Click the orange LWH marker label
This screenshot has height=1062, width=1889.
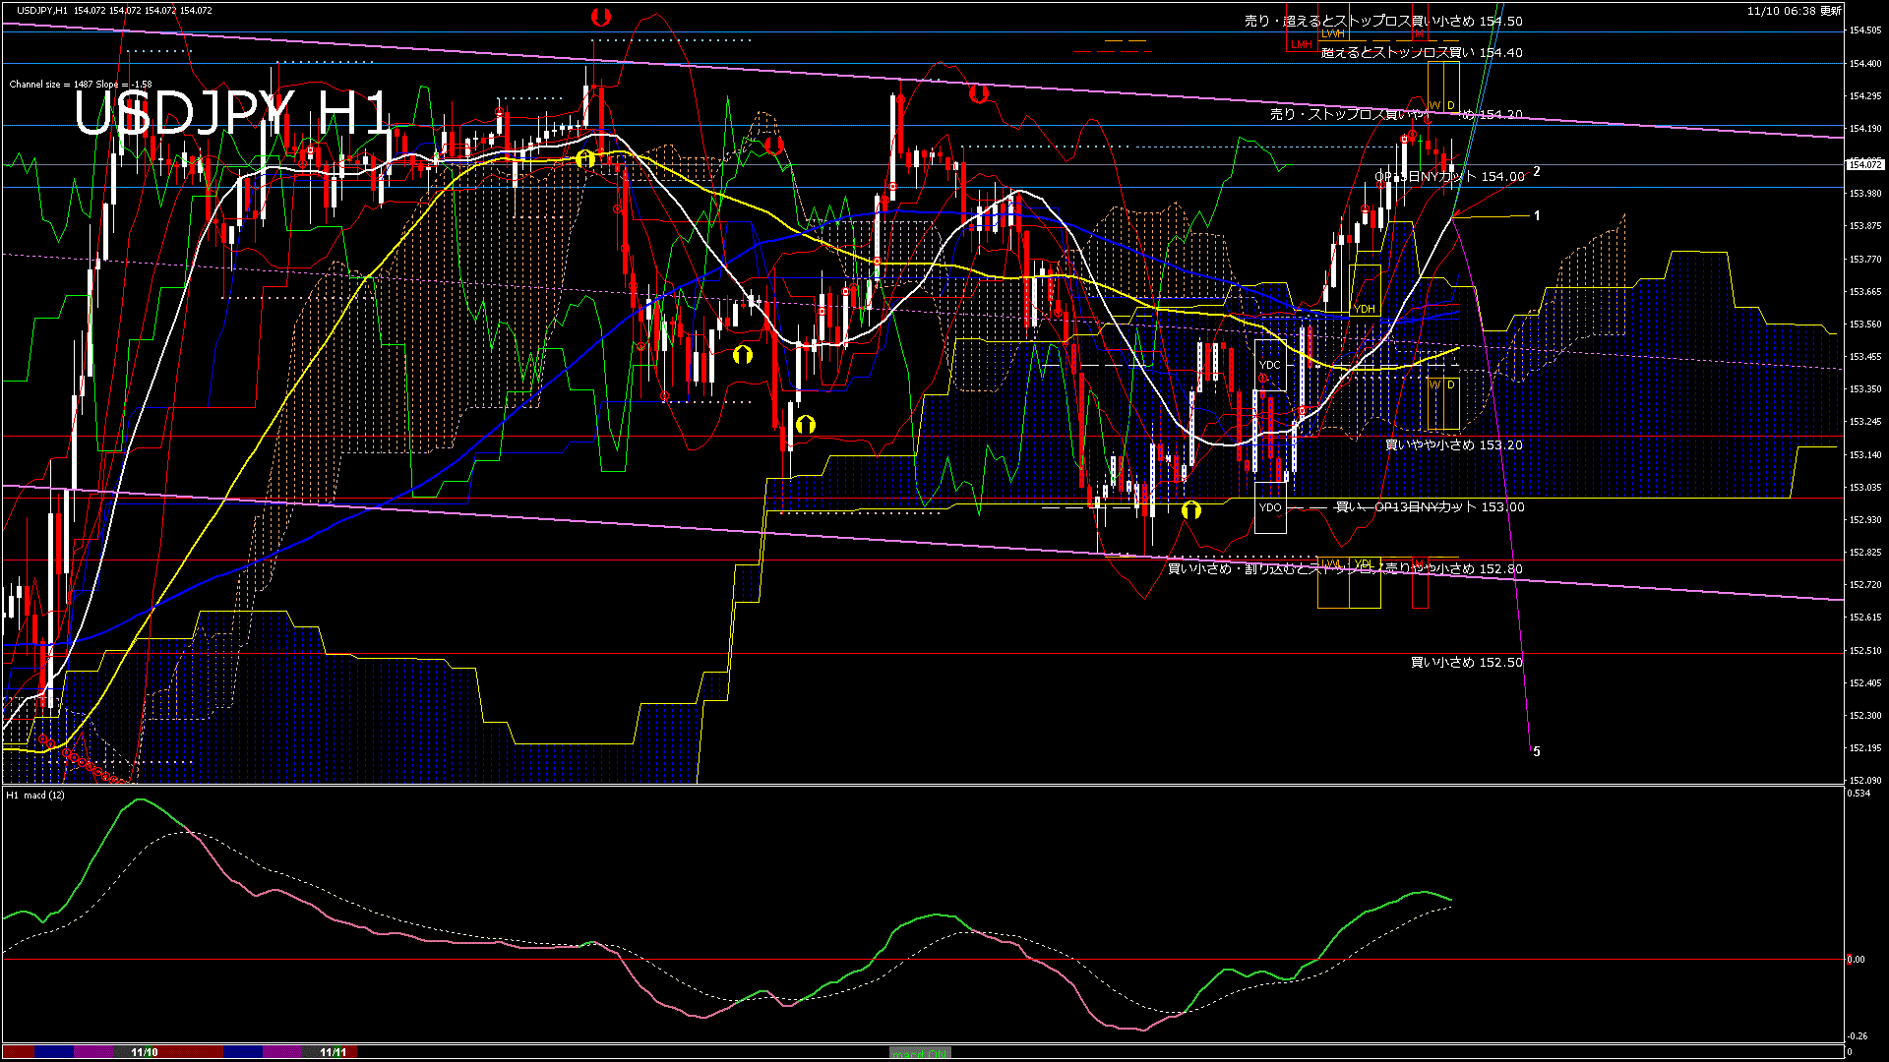(x=1333, y=33)
